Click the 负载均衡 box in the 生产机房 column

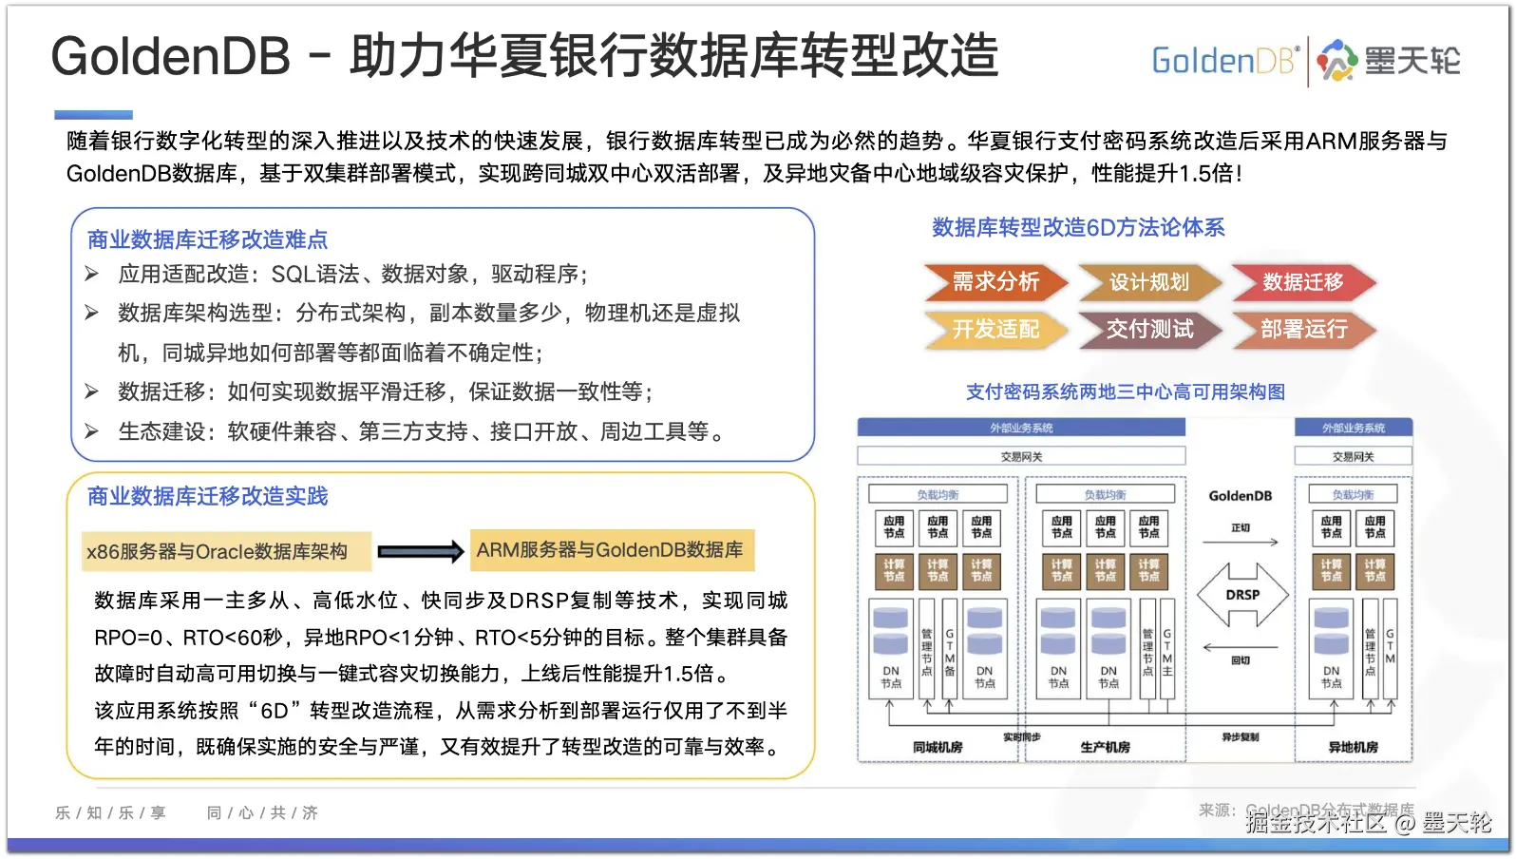(1106, 495)
